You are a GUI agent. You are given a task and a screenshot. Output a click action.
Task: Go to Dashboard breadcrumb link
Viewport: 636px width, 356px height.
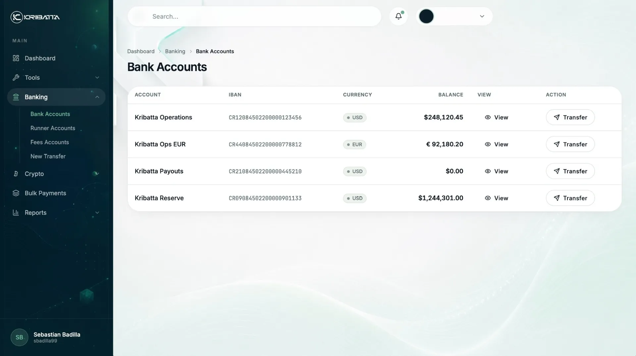coord(141,51)
